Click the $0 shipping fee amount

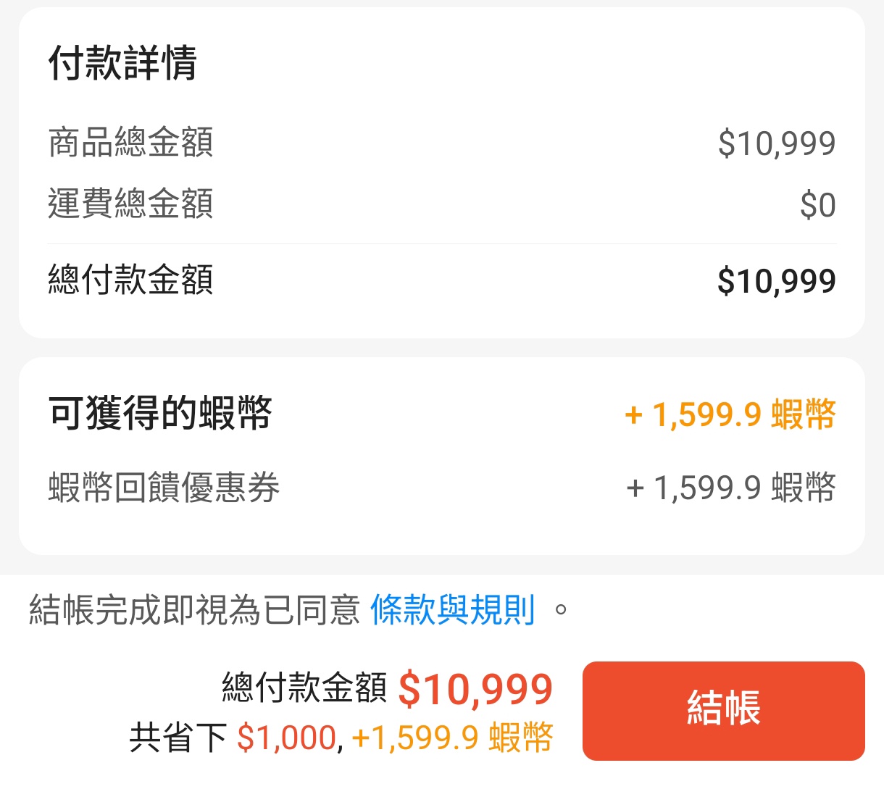tap(817, 205)
